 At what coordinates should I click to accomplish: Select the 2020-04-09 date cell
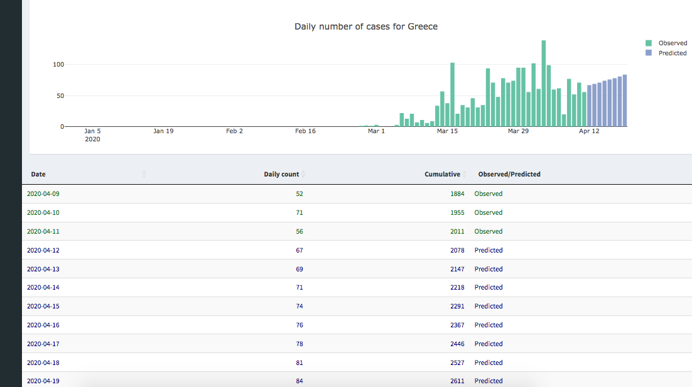(43, 193)
